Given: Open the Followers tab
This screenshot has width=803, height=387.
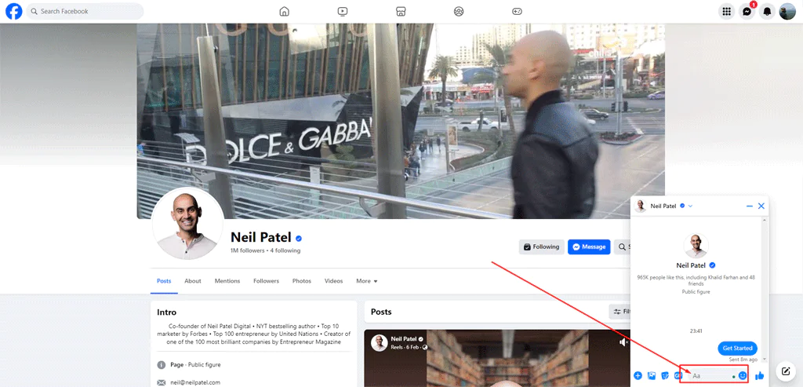Looking at the screenshot, I should [x=267, y=281].
